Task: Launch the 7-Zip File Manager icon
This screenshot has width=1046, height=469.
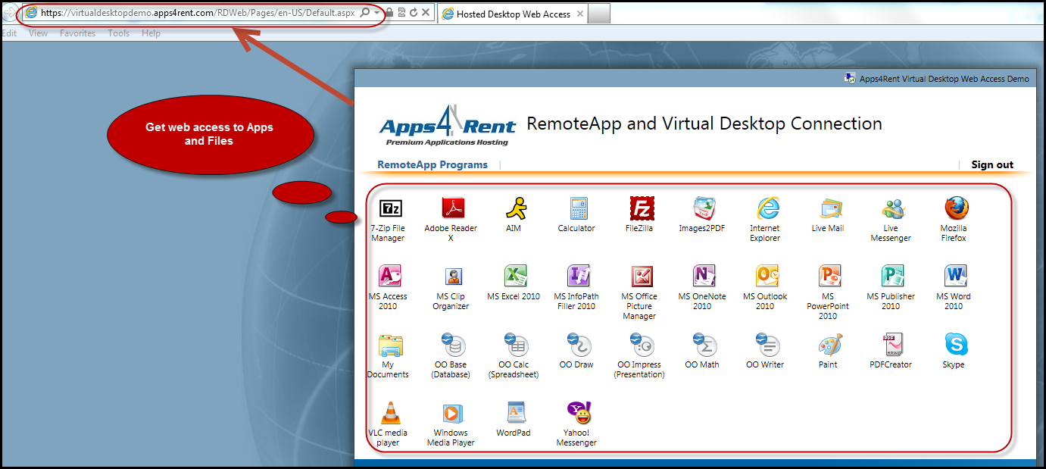Action: [x=390, y=208]
